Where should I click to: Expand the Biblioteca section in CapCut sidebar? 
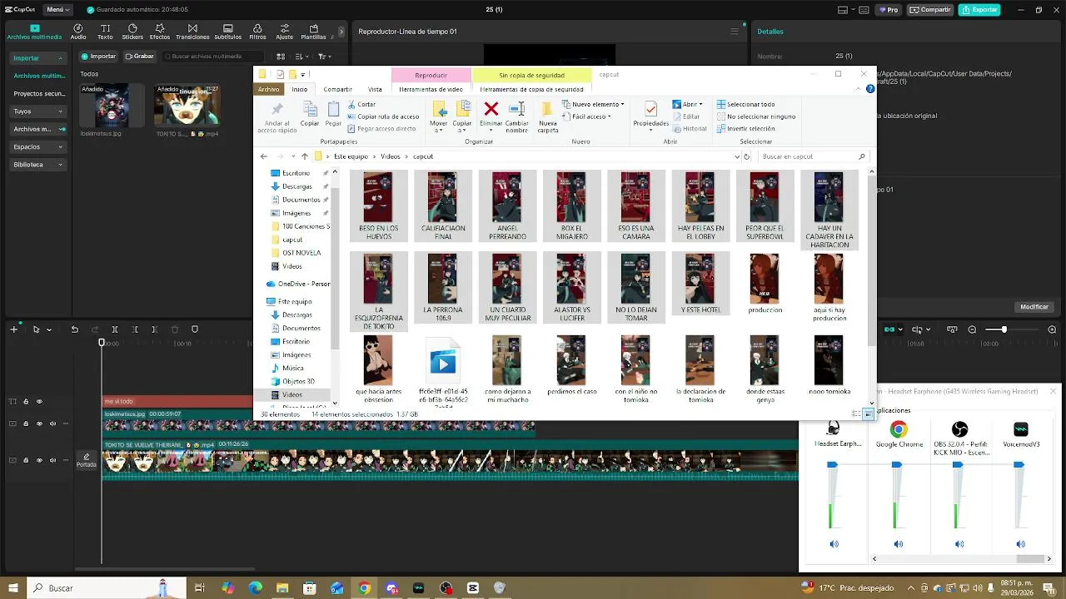(x=38, y=165)
